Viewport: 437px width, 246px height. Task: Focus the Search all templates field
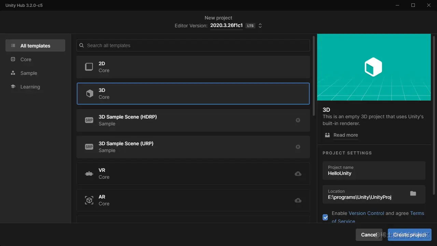click(193, 45)
